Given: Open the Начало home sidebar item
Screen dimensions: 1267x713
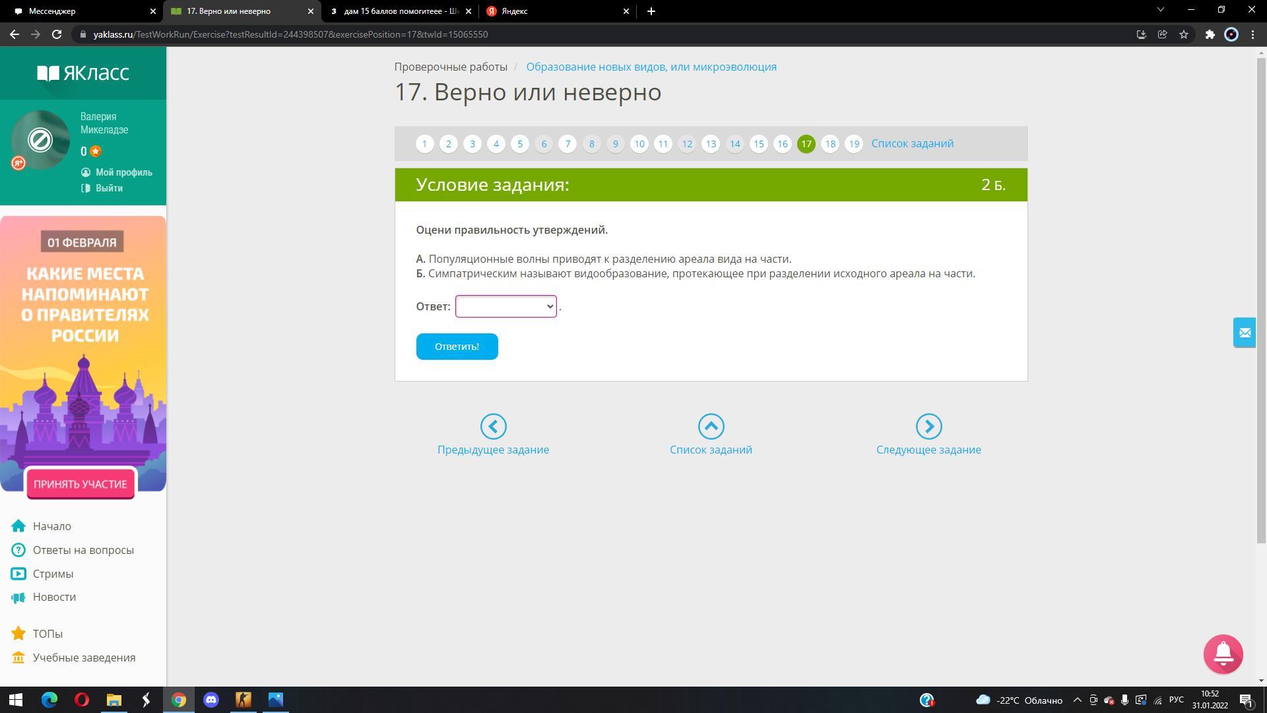Looking at the screenshot, I should coord(51,526).
